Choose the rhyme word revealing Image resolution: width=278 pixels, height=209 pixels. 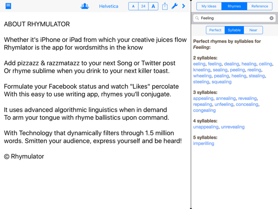pos(247,98)
